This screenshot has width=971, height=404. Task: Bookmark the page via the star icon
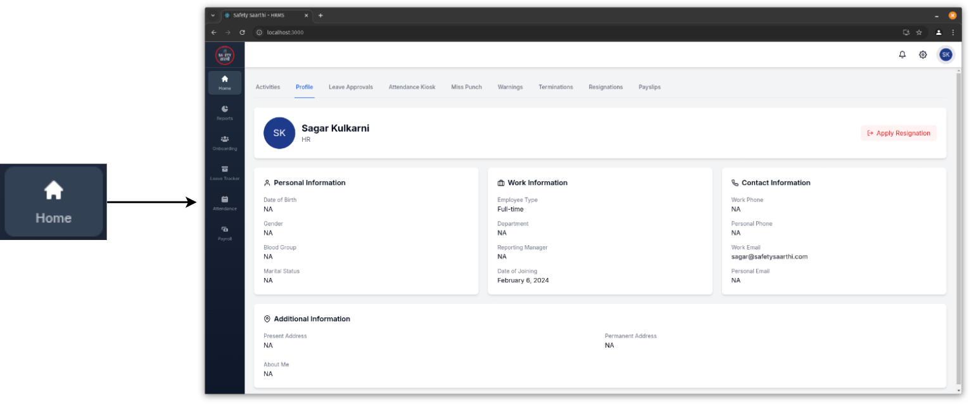coord(918,32)
